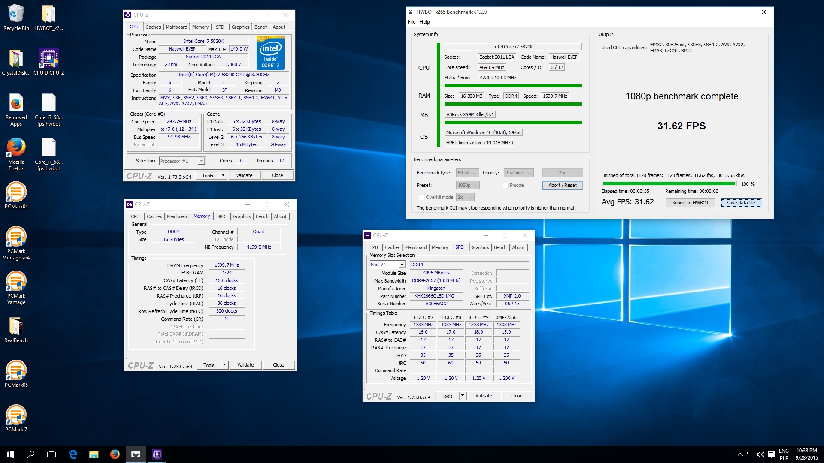Click Validate in top CPU-Z window
Viewport: 824px width, 463px height.
point(244,175)
